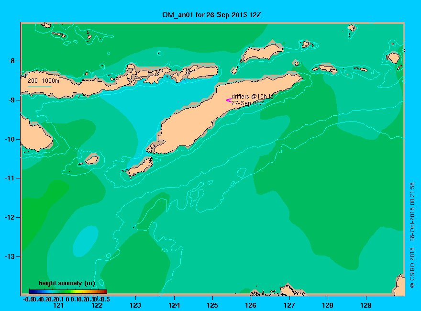Click the "123" longitude axis label

tap(135, 305)
